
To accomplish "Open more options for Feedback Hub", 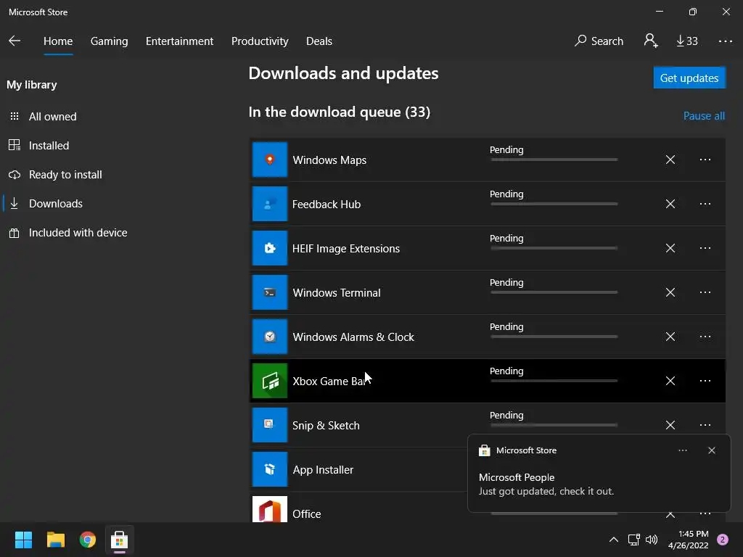I will tap(705, 204).
